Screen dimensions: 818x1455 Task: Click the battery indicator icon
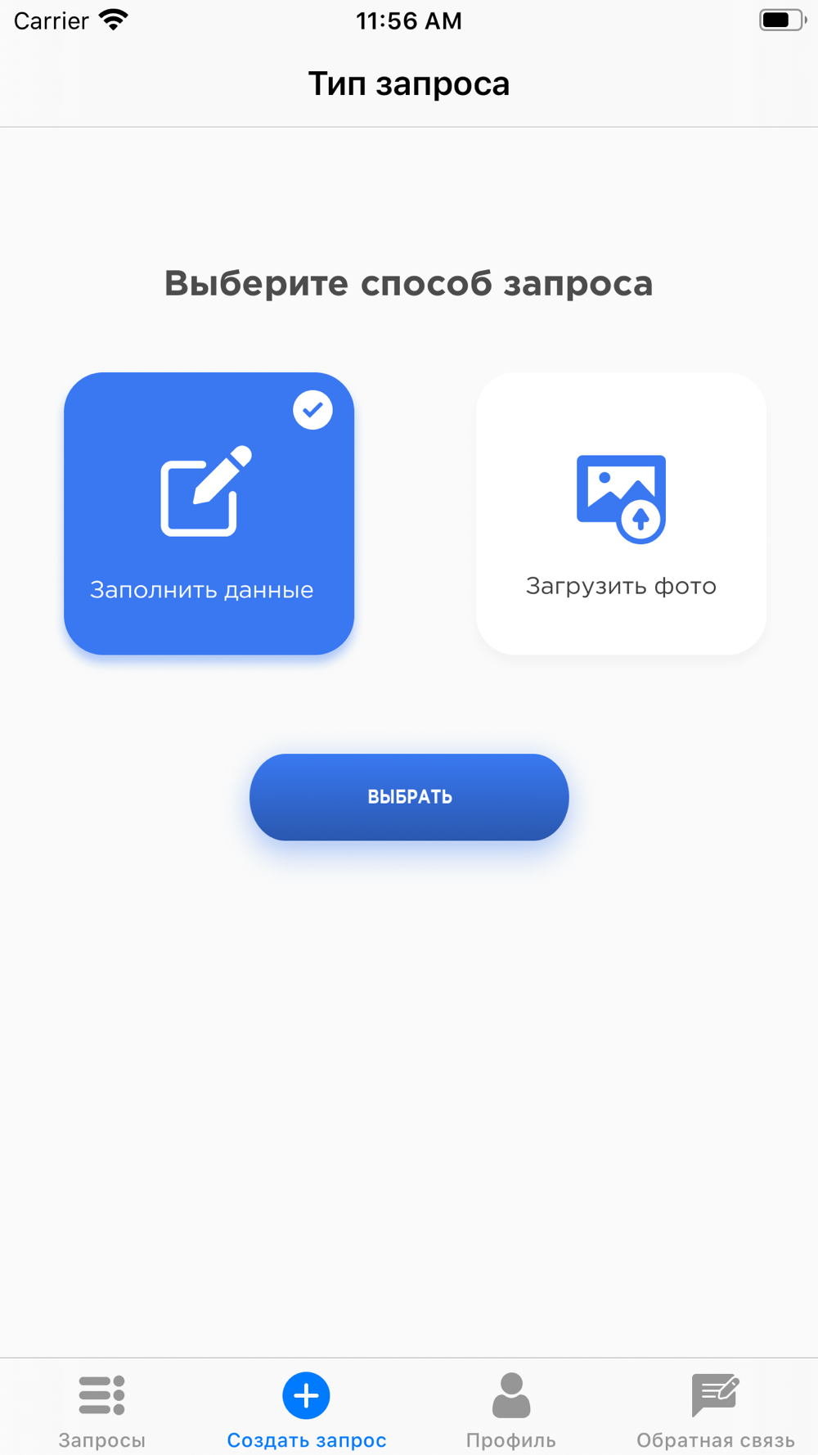coord(783,20)
